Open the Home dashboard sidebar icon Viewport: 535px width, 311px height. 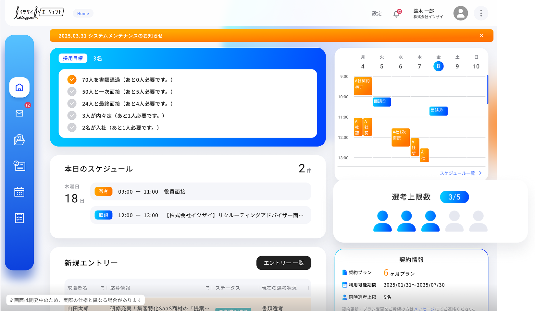tap(19, 87)
